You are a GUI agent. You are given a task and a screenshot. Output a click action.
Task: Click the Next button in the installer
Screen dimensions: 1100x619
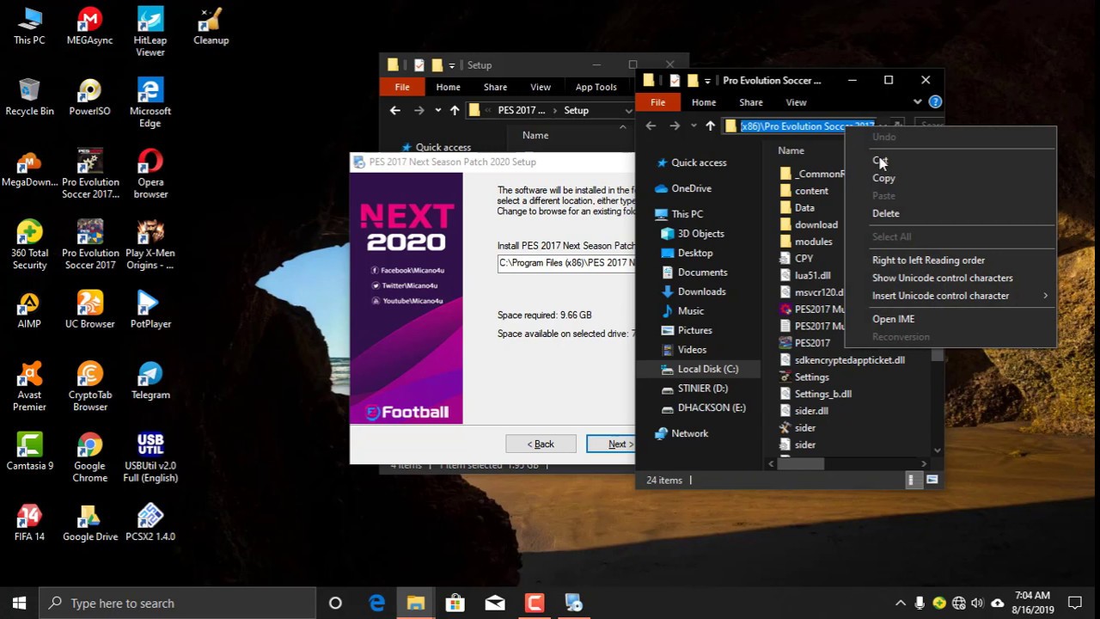610,444
